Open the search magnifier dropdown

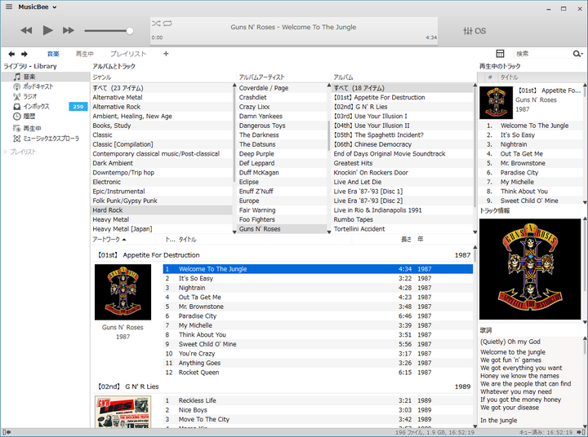click(577, 54)
